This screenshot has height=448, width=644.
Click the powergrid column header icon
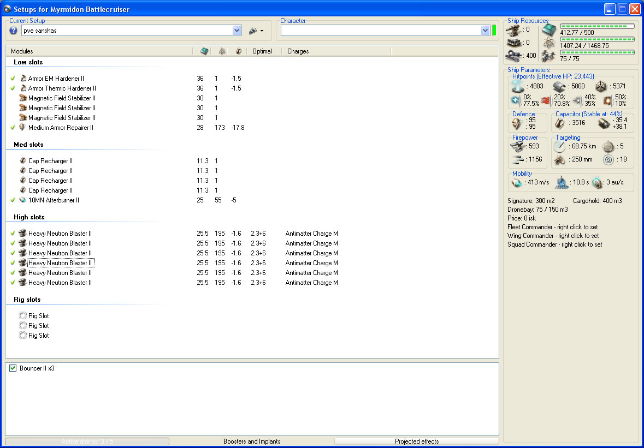[x=222, y=51]
